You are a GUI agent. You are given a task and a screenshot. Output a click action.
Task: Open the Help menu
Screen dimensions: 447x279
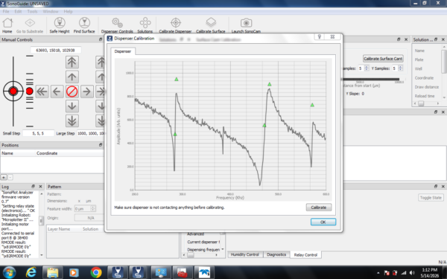[x=68, y=11]
